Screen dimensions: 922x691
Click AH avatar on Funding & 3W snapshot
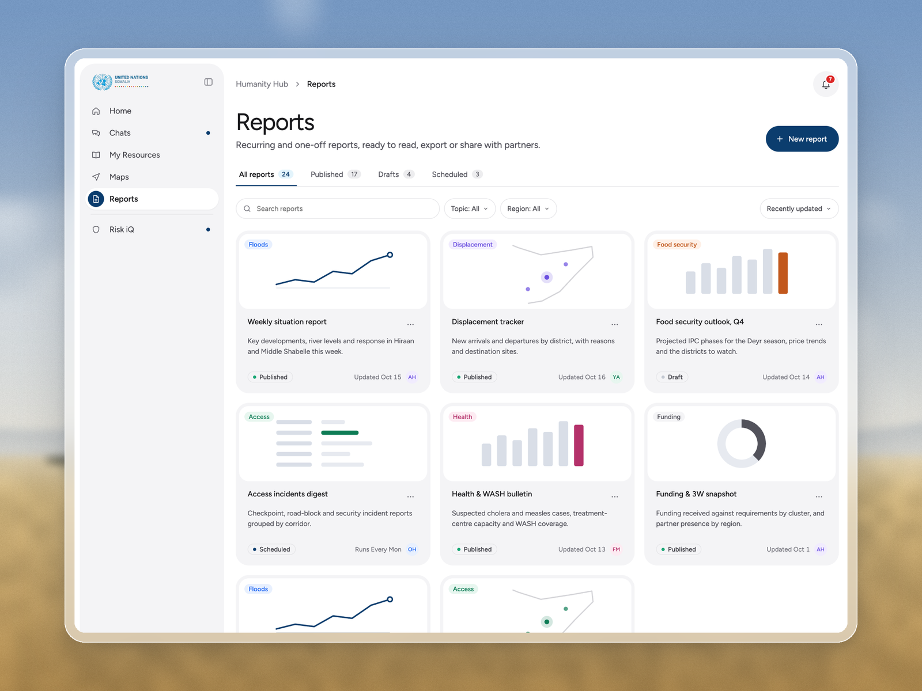[x=821, y=549]
